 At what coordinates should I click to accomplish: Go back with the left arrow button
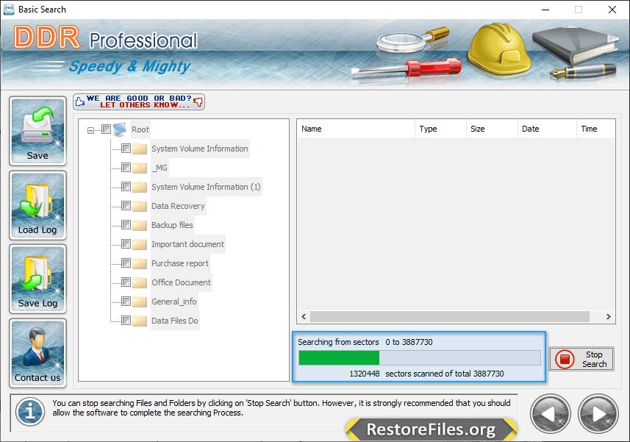click(x=550, y=414)
